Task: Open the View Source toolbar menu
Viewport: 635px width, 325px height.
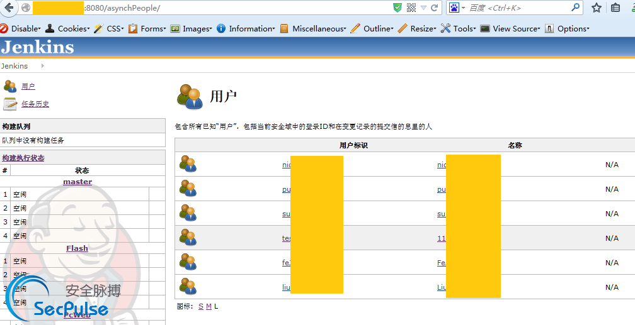Action: [x=510, y=28]
